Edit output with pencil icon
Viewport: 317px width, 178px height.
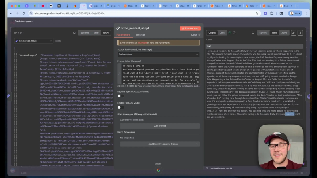click(294, 33)
